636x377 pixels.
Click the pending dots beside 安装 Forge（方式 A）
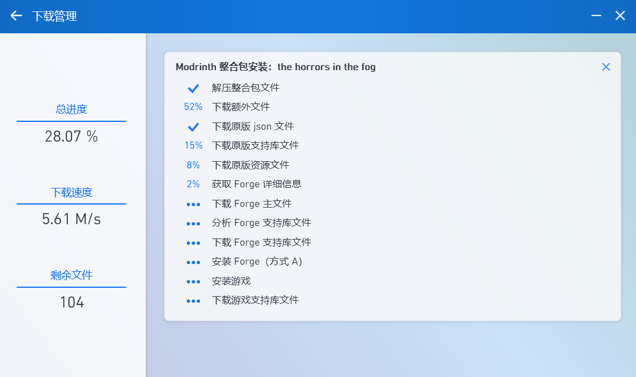point(193,262)
